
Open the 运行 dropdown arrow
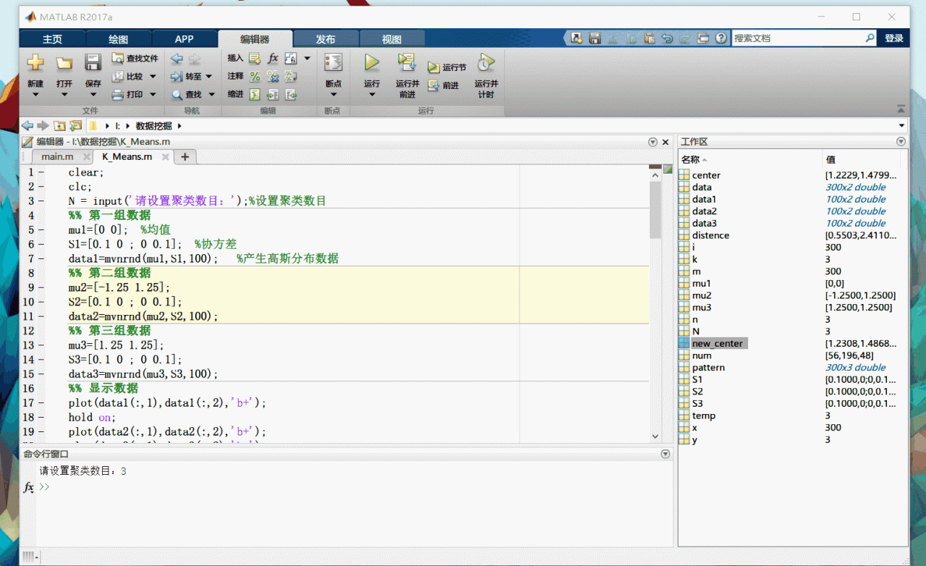point(372,95)
